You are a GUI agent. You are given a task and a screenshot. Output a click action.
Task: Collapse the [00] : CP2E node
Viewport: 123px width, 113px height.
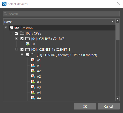click(11, 33)
